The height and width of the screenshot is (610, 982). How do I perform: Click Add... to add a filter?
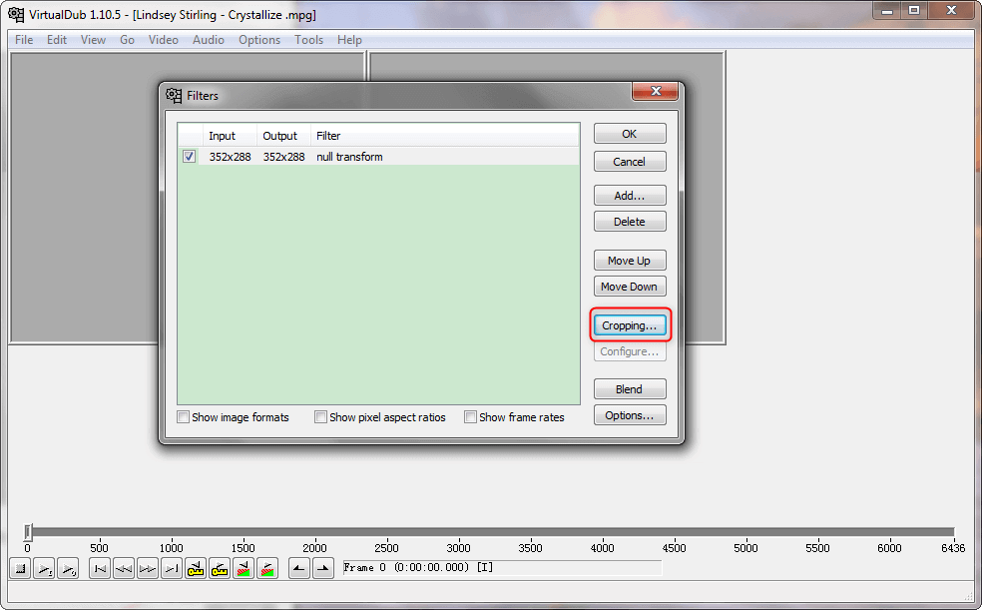tap(629, 196)
